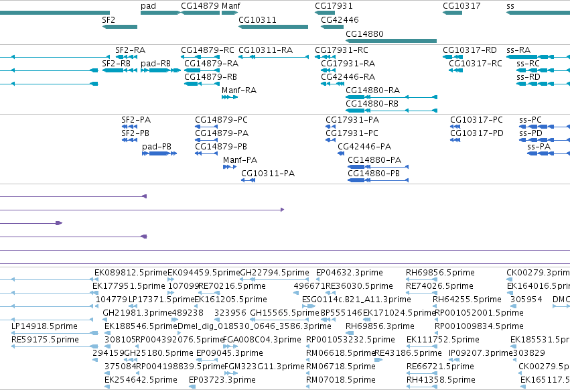This screenshot has width=570, height=390.
Task: Select the CG17931-RC transcript
Action: (x=325, y=57)
